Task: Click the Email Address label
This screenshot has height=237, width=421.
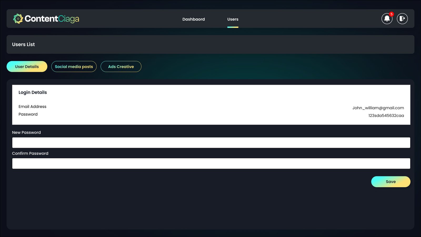Action: coord(32,107)
